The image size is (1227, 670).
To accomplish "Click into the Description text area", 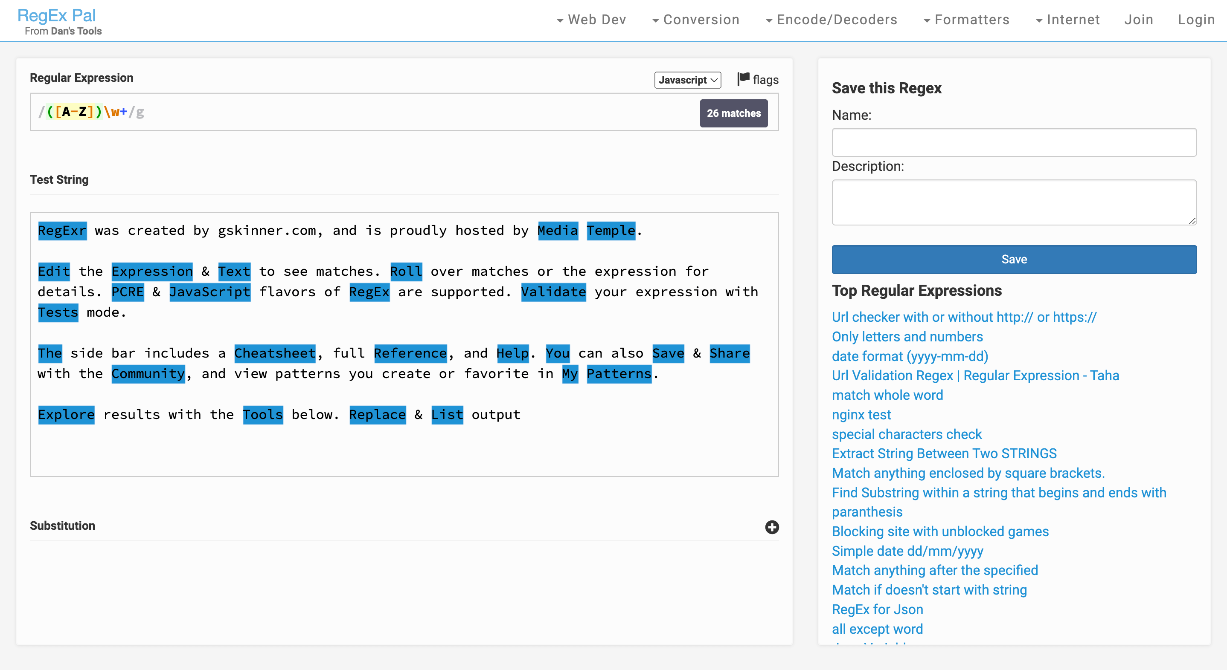I will point(1014,202).
